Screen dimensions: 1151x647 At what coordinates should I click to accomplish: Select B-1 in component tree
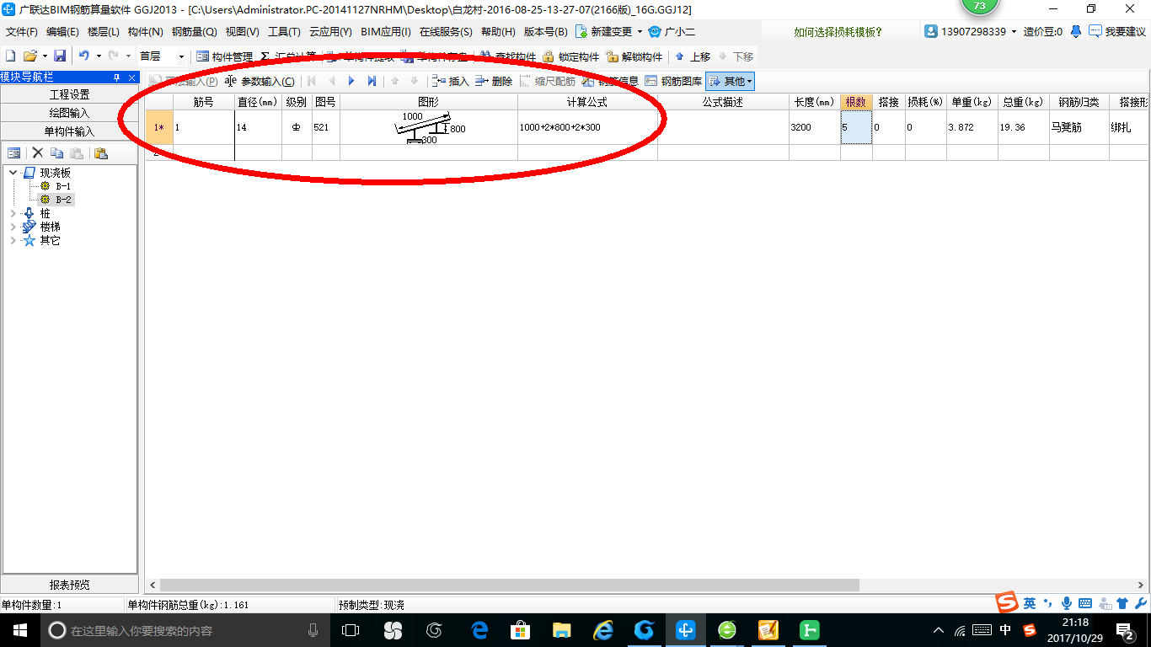coord(63,186)
